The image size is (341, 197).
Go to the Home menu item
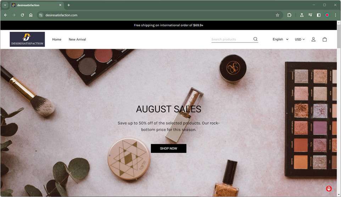(57, 39)
